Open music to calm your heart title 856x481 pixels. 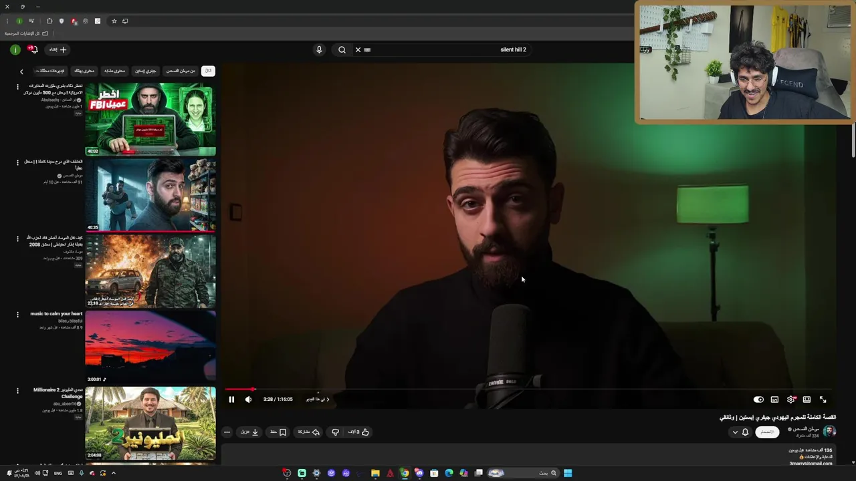[x=56, y=314]
